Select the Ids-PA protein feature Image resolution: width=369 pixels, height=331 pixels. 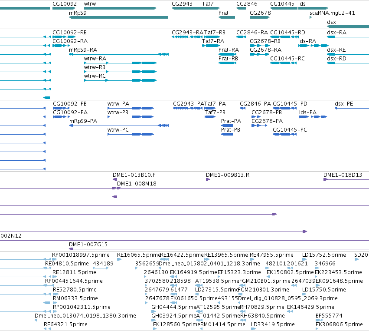(x=313, y=117)
